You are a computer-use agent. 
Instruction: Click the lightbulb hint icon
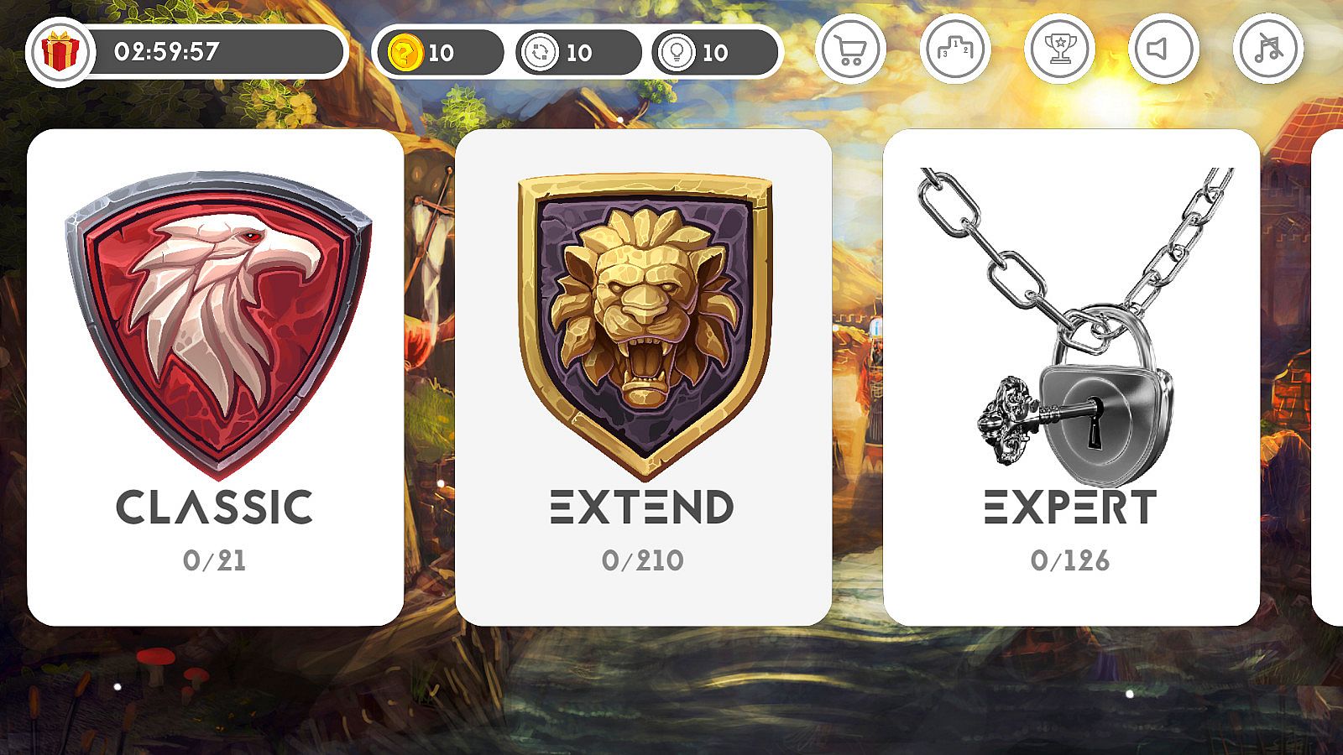coord(674,53)
